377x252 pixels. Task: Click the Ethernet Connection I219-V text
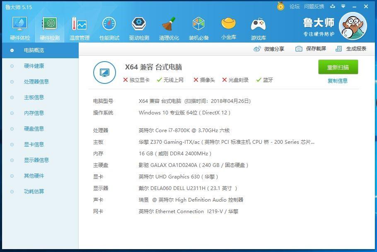click(188, 212)
